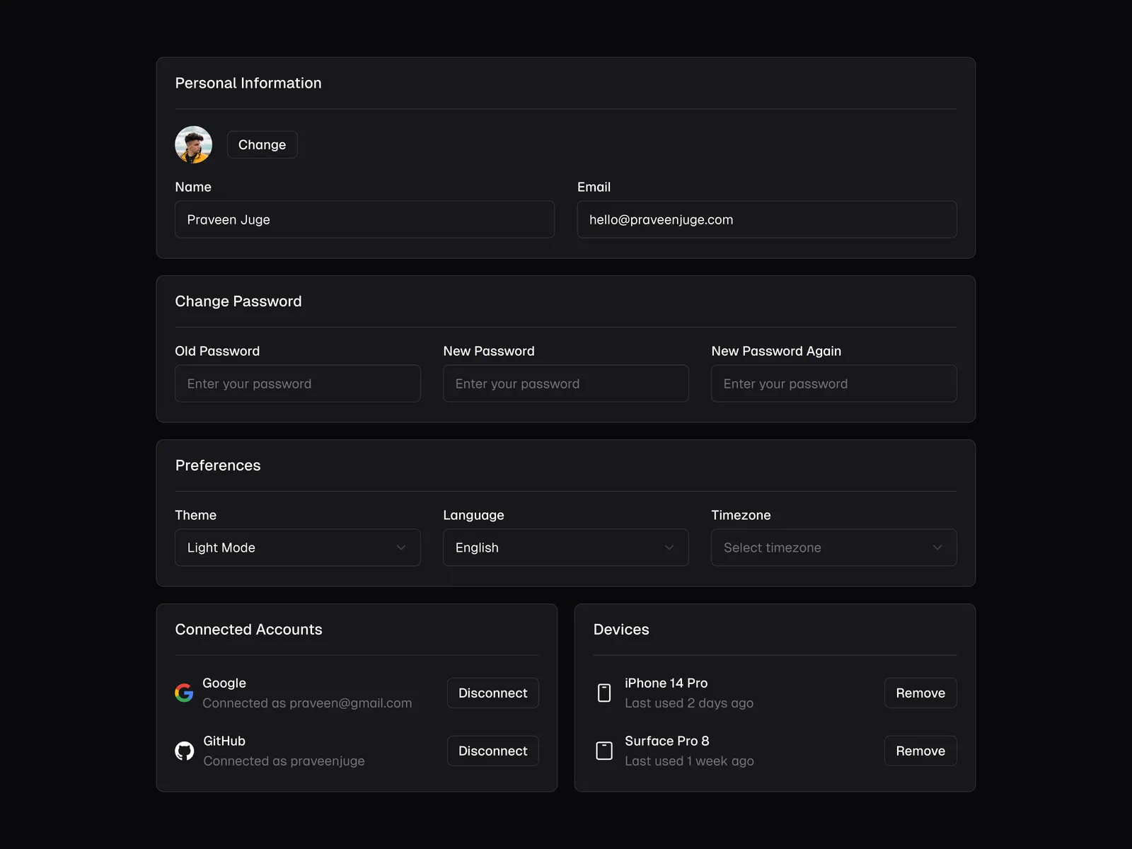Click the profile avatar photo
This screenshot has height=849, width=1132.
(193, 145)
